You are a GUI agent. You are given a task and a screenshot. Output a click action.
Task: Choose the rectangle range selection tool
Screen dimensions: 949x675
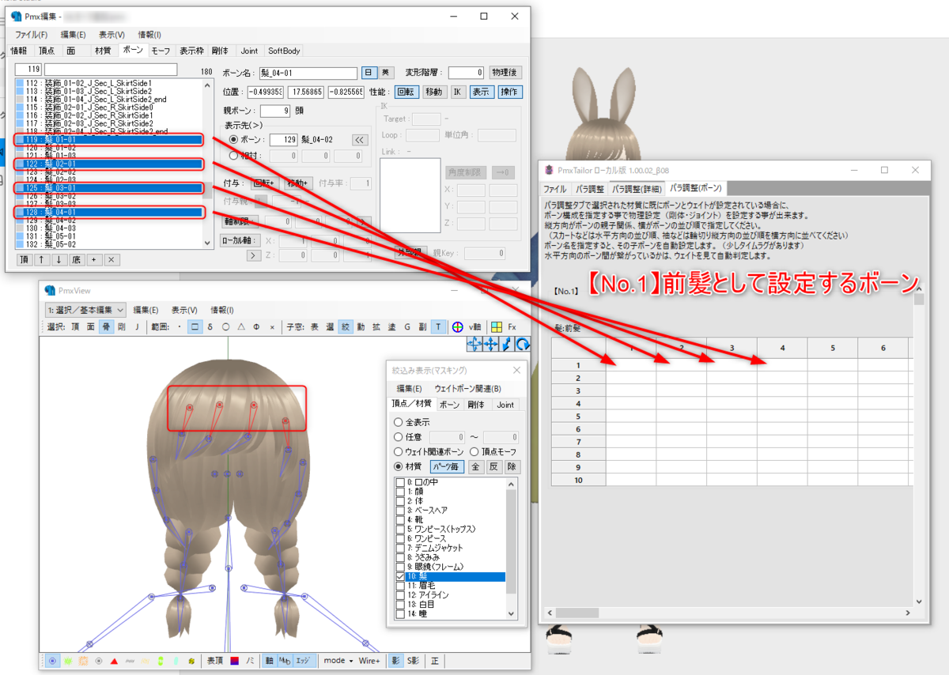tap(195, 327)
